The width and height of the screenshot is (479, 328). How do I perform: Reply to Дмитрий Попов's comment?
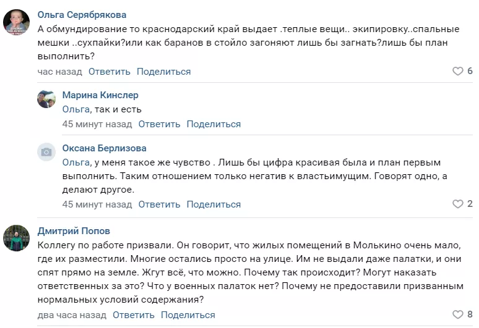point(134,315)
